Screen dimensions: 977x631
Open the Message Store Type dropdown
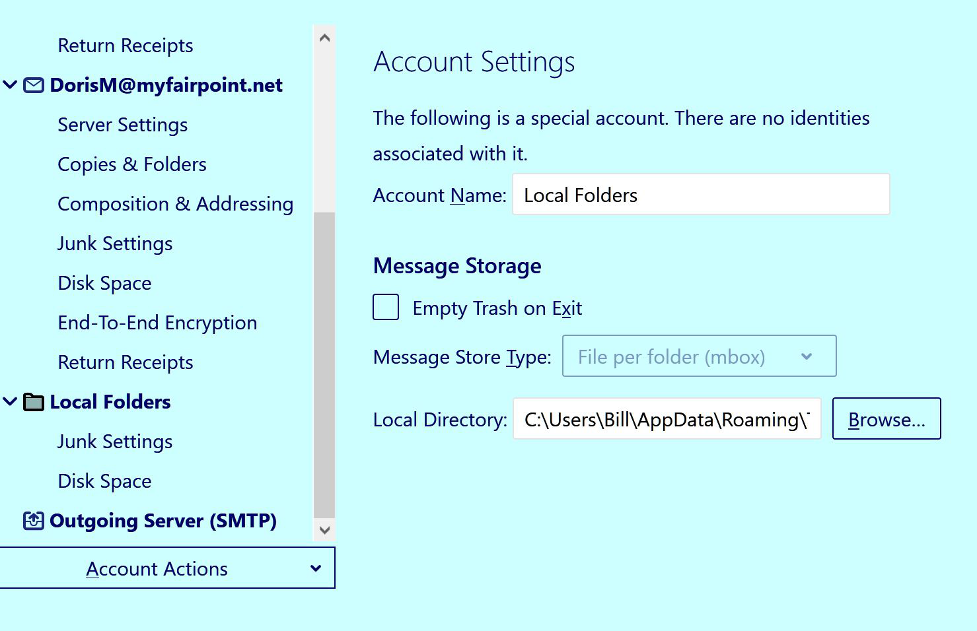point(699,356)
